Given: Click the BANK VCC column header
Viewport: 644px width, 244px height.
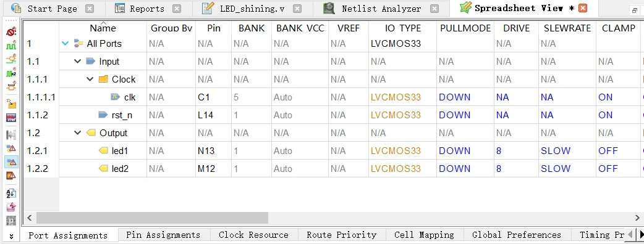Looking at the screenshot, I should [x=300, y=28].
